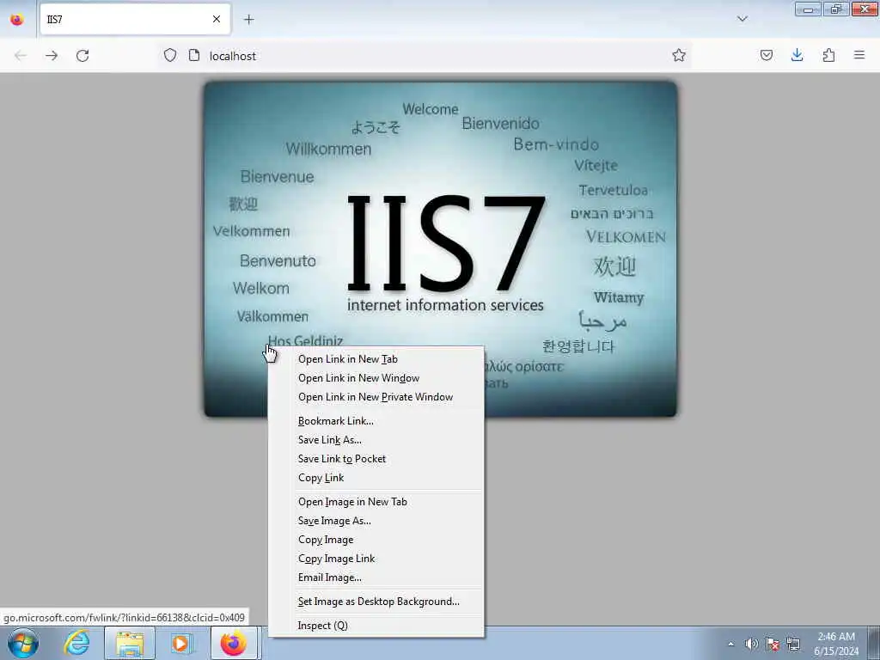Click the volume speaker tray icon
The image size is (880, 660).
[x=751, y=645]
